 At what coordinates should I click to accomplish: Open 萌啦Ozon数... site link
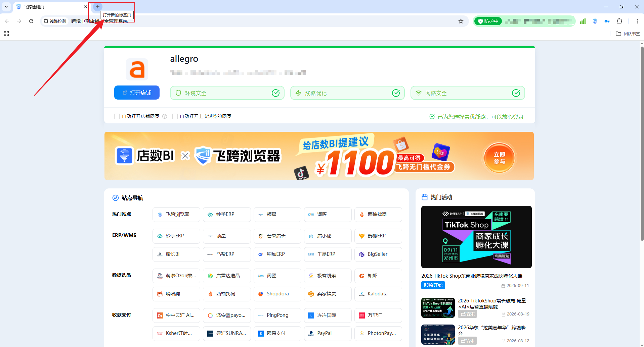click(176, 276)
